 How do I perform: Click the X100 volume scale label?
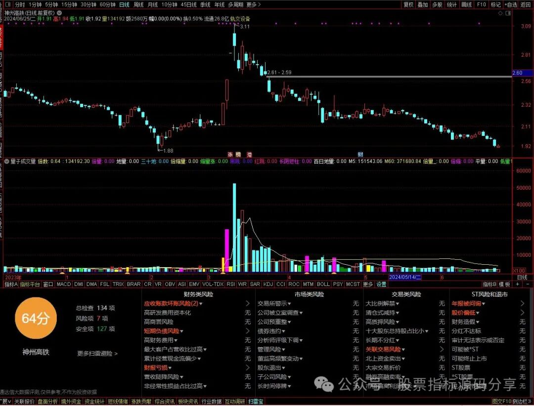(519, 271)
